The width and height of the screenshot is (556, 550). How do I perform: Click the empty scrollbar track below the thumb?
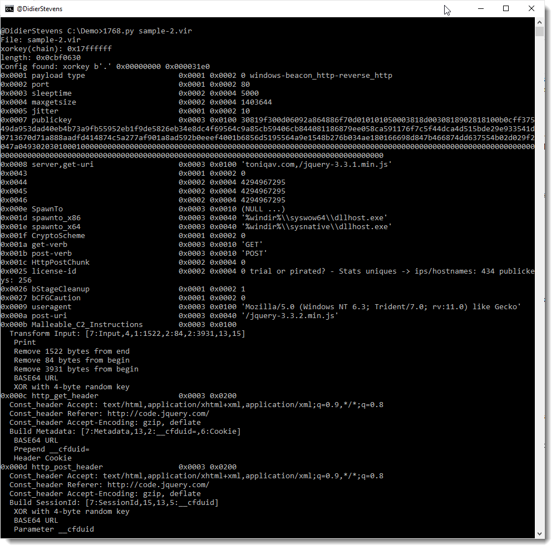pos(539,278)
